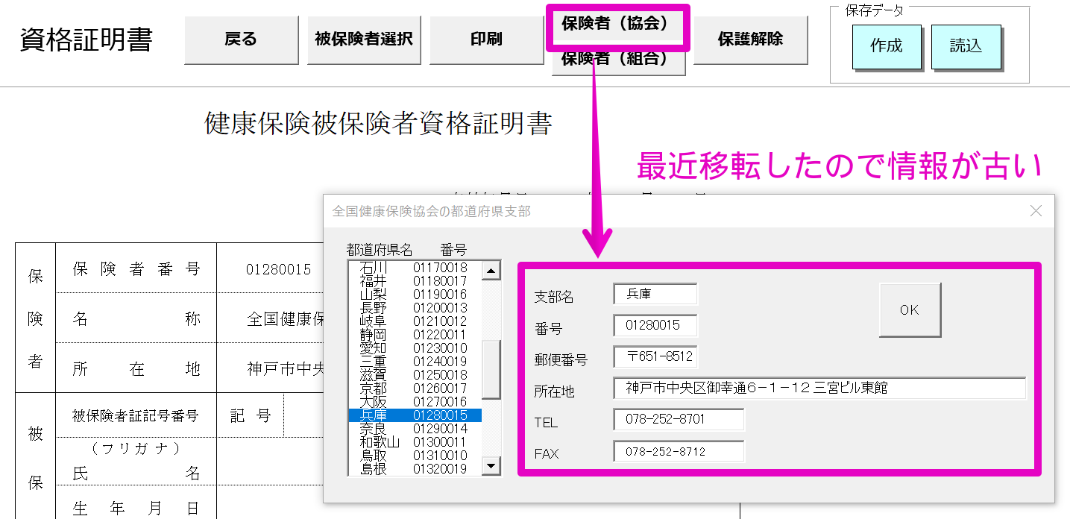Screen dimensions: 1070x519
Task: Select 京都 01260017 in the list
Action: (x=415, y=388)
